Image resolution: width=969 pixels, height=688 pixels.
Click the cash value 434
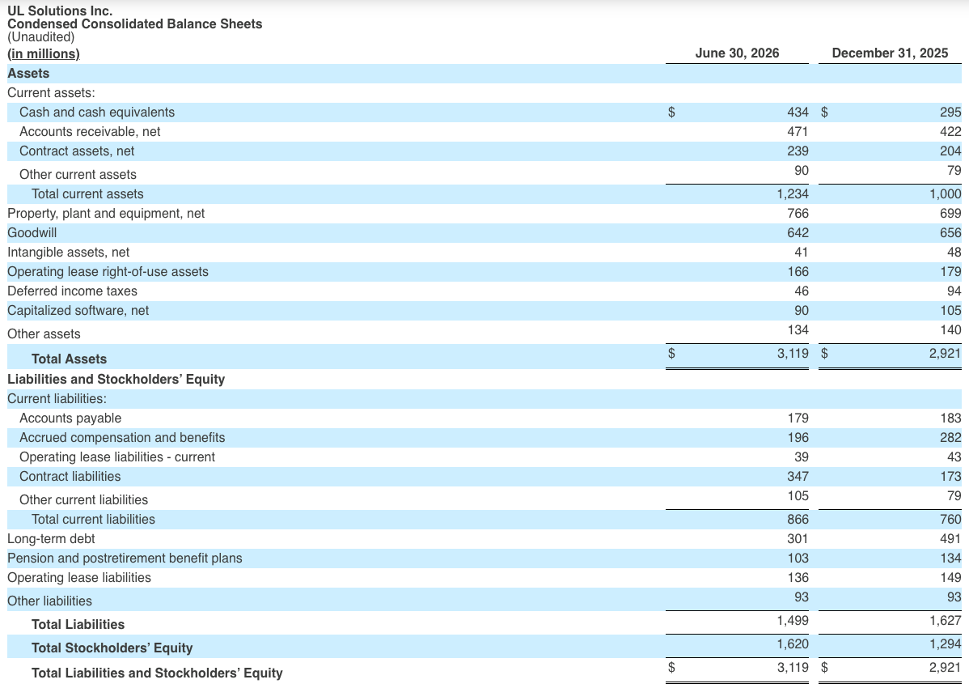[x=798, y=113]
